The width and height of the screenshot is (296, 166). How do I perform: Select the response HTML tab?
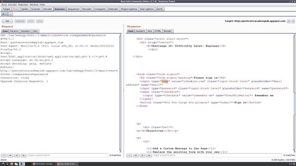[x=158, y=31]
